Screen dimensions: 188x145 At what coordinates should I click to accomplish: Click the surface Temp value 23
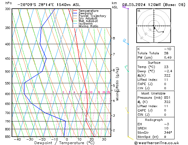(x=166, y=67)
